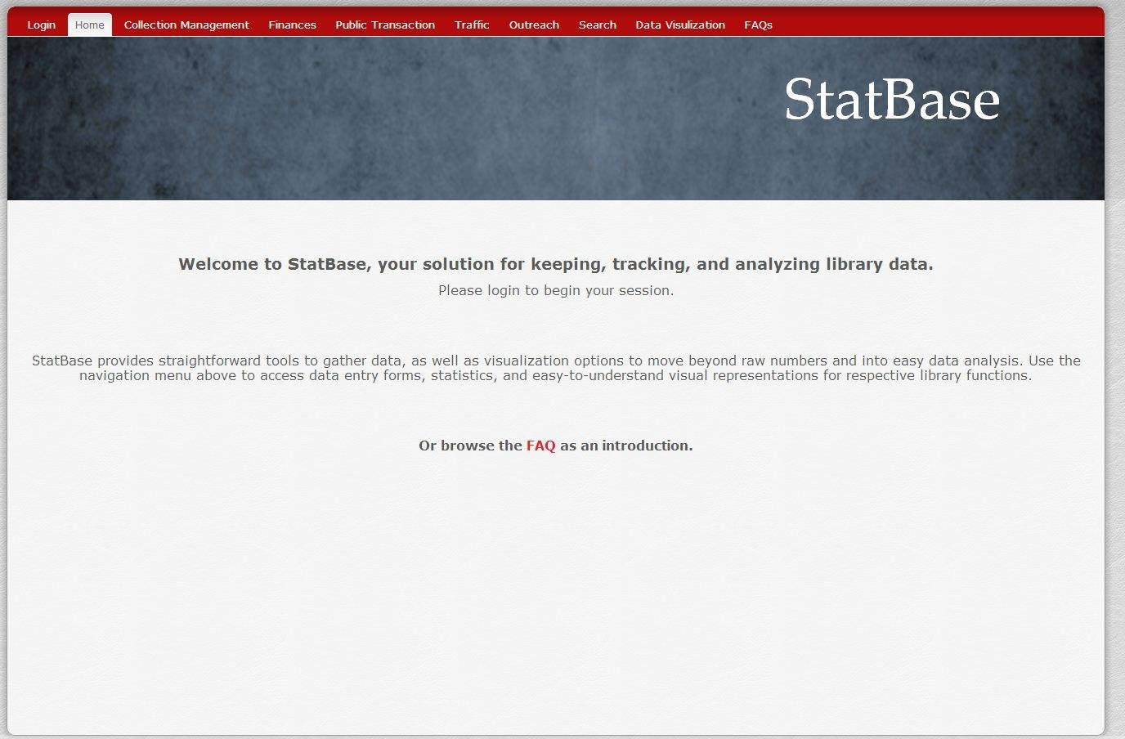Click the 'Welcome to StatBase' heading

556,264
